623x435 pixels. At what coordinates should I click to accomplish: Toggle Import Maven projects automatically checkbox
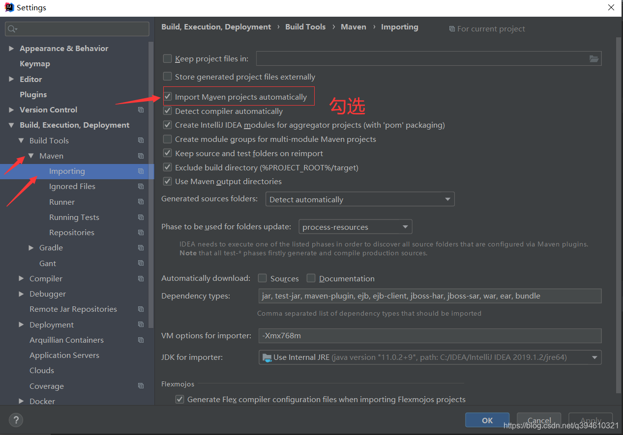pos(168,97)
